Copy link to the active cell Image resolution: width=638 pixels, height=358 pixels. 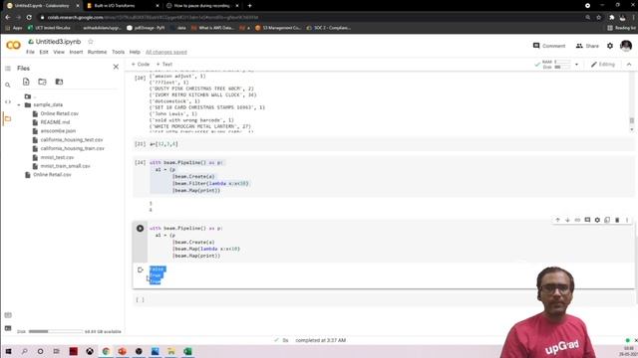pyautogui.click(x=577, y=220)
